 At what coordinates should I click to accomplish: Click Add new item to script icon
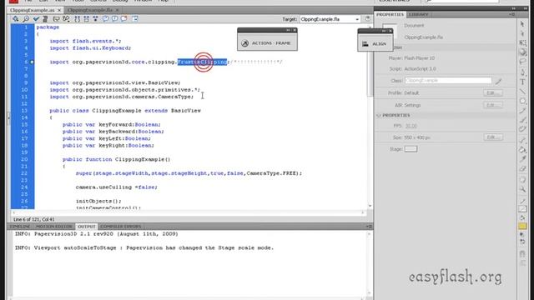pos(16,19)
